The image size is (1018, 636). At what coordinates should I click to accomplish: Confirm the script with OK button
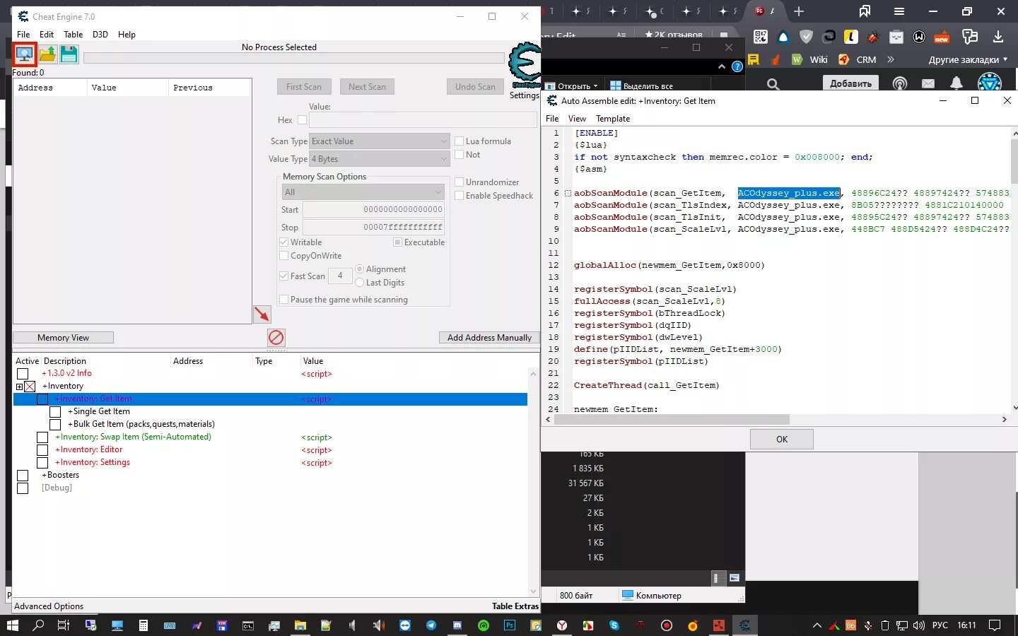(782, 440)
